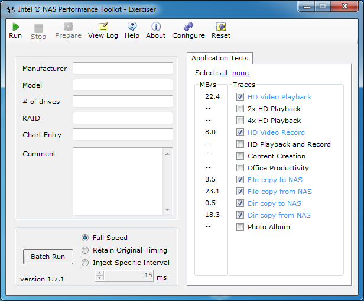
Task: Select the Full Speed option
Action: [85, 238]
